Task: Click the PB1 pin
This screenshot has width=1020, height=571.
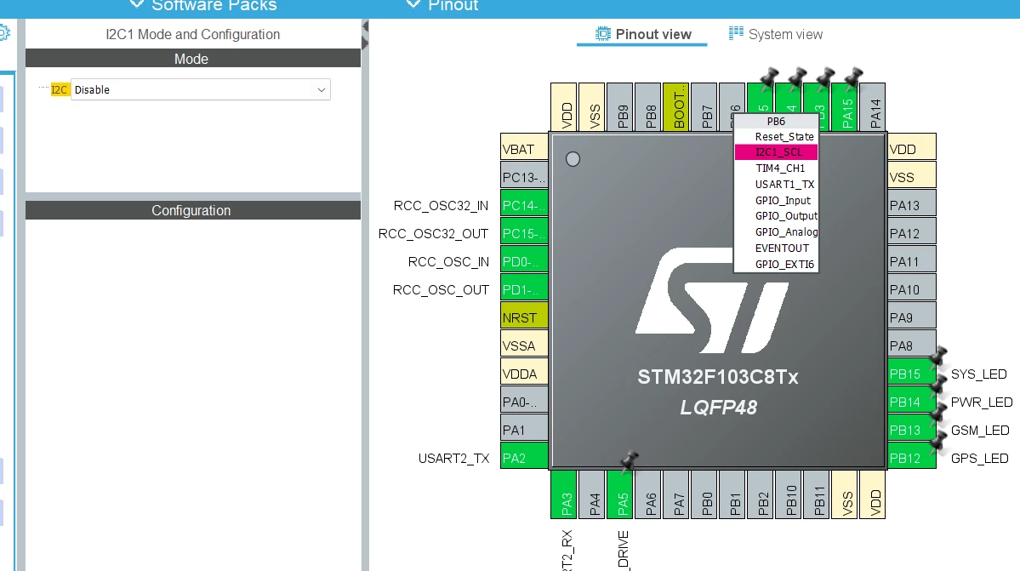Action: click(x=732, y=494)
